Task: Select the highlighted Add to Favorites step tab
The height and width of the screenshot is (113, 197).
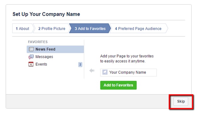Action: pos(90,29)
